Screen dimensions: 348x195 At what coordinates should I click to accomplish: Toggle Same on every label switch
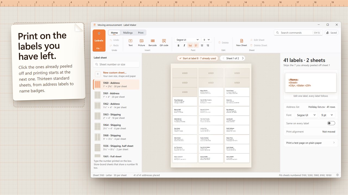coord(331,123)
